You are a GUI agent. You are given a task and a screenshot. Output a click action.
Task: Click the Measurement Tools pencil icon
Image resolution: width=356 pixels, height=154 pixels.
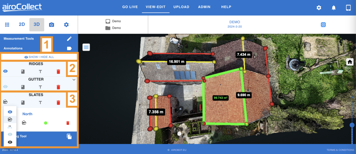(x=69, y=38)
